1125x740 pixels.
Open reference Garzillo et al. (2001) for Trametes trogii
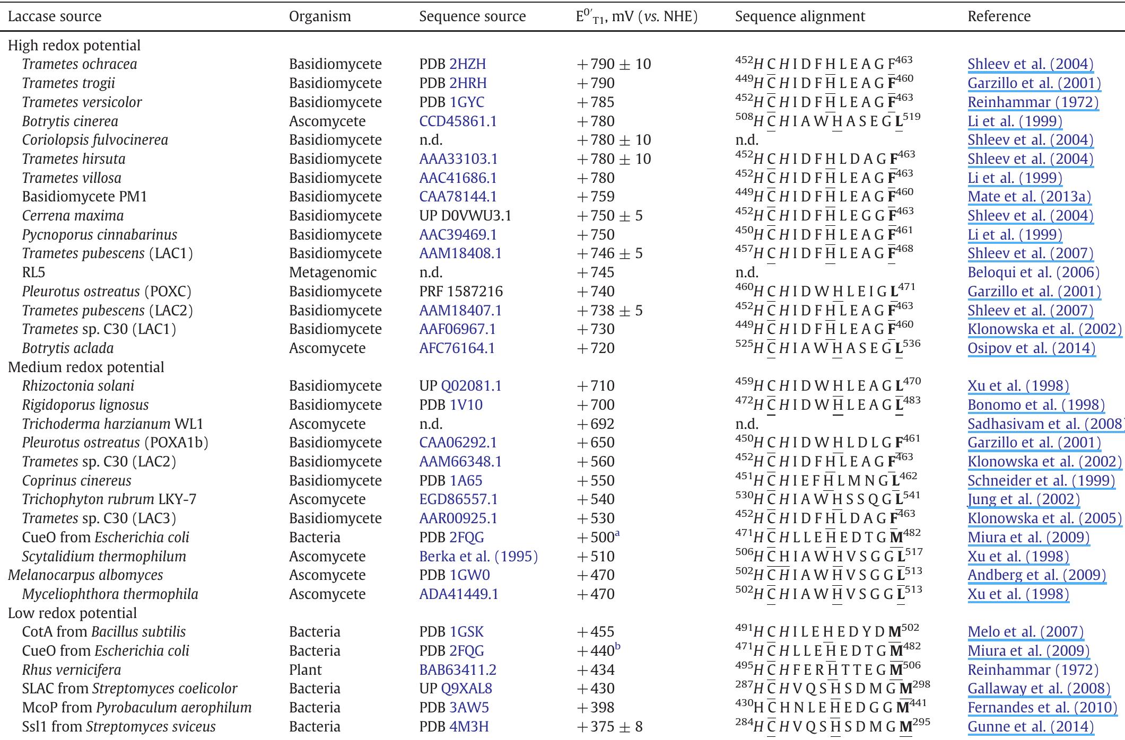coord(1034,83)
